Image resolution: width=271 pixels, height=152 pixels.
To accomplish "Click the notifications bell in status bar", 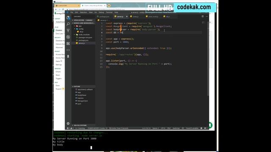I will (205, 128).
